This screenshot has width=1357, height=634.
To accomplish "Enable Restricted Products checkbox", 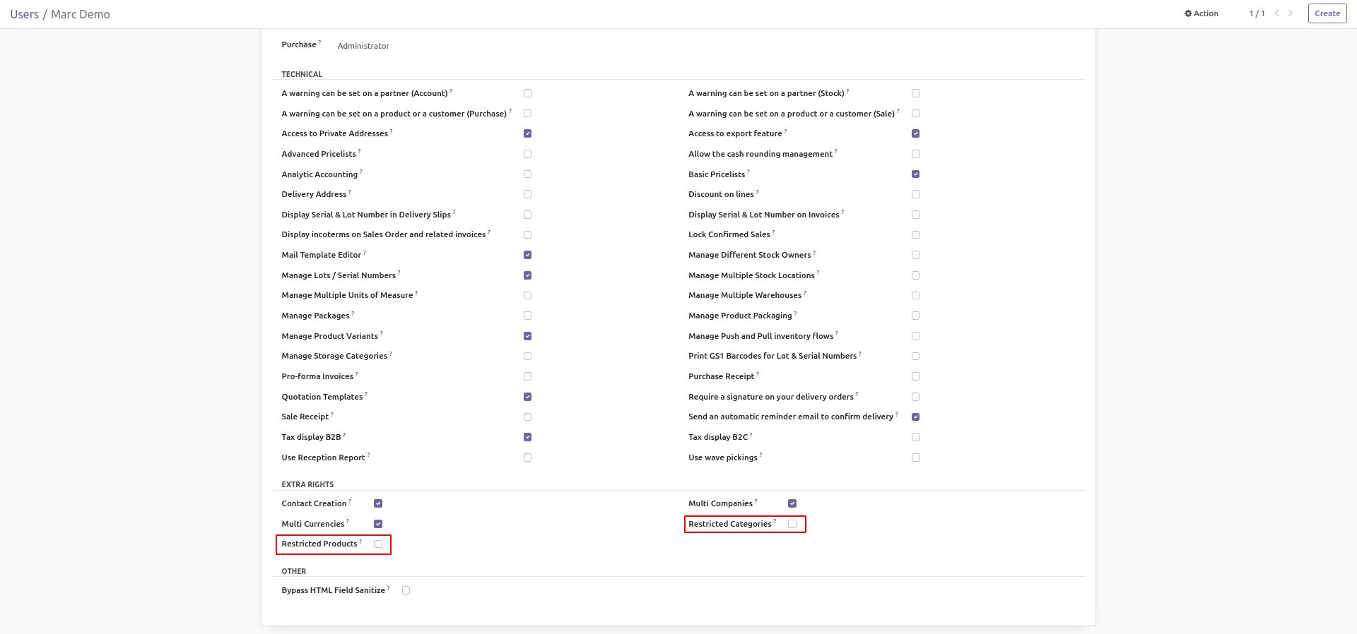I will coord(378,544).
